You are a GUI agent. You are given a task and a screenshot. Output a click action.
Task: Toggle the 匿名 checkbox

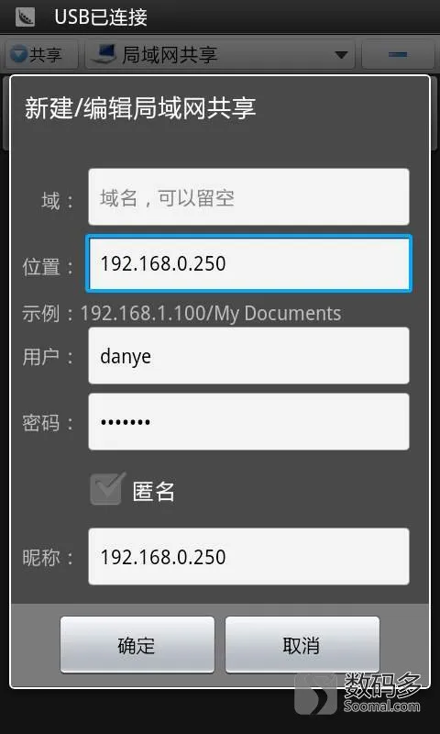(106, 489)
